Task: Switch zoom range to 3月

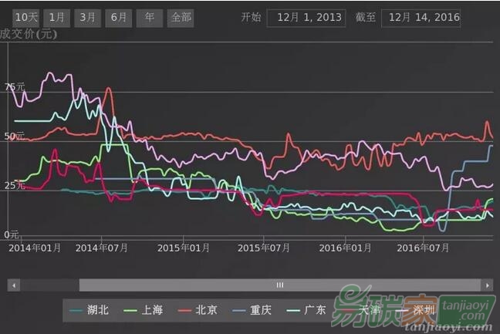Action: [x=88, y=17]
